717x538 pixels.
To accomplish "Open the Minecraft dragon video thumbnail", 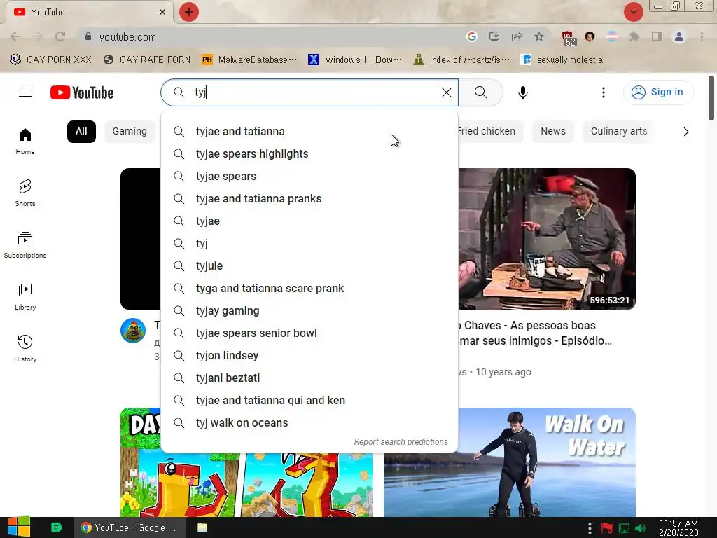I will [x=246, y=485].
